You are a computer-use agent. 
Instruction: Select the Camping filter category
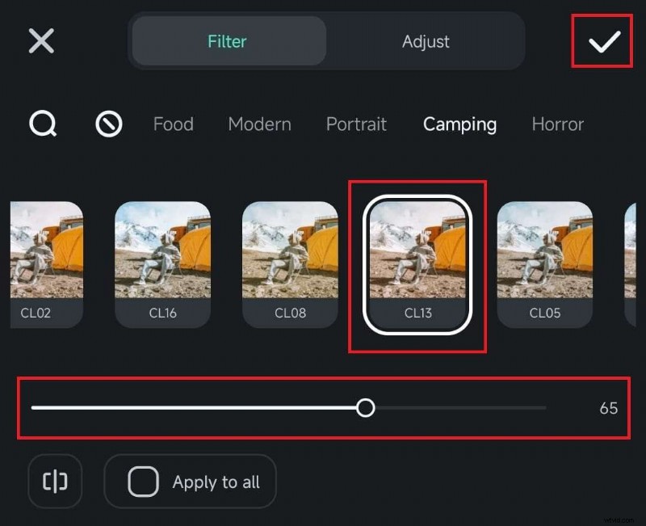[459, 124]
